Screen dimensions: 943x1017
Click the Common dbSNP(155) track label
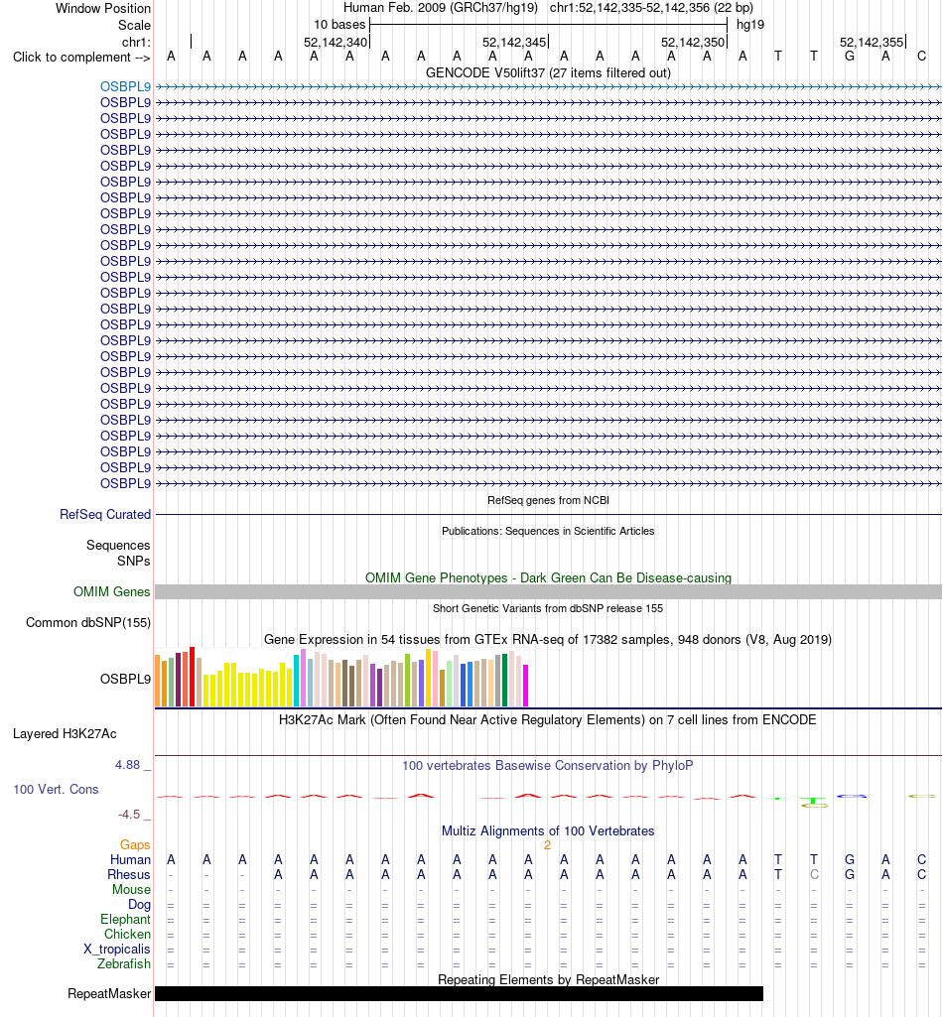tap(88, 623)
